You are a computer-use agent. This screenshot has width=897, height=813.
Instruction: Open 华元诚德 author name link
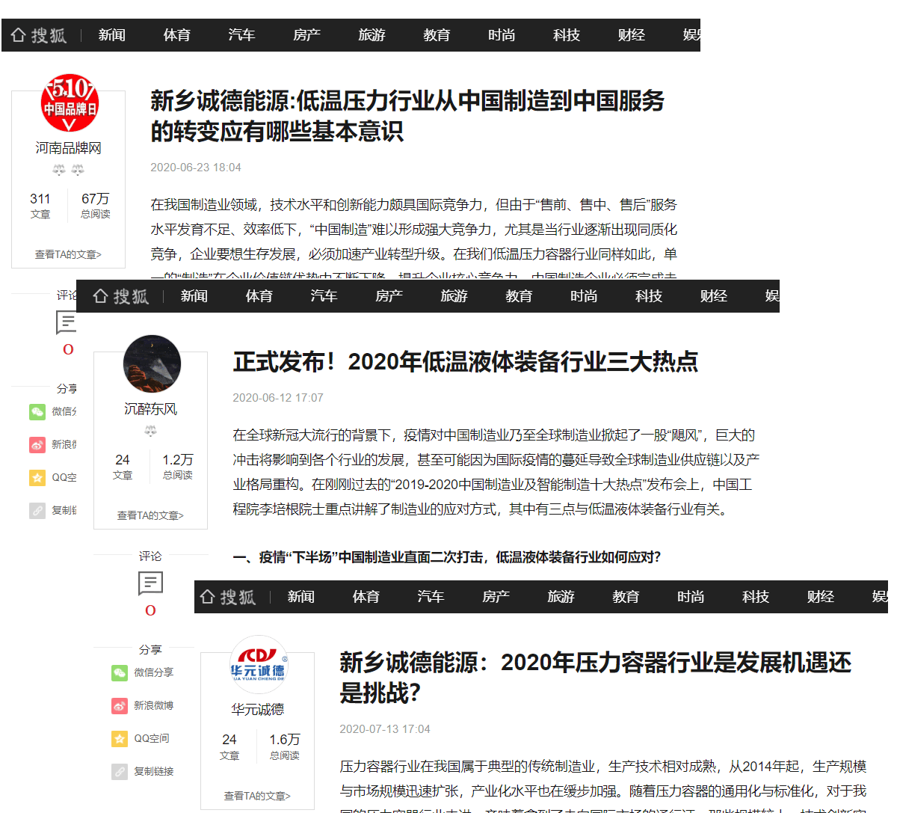(x=258, y=709)
